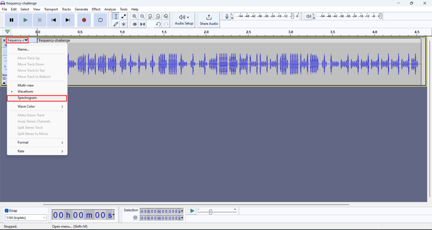
Task: Open the Tracks menu
Action: 66,9
